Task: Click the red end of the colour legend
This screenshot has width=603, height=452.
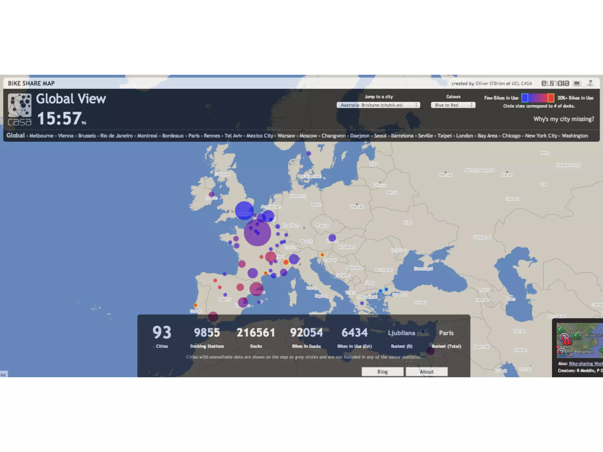Action: 551,98
